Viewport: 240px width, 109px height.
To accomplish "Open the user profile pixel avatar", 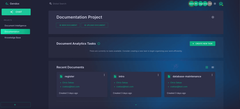I will tap(221, 4).
